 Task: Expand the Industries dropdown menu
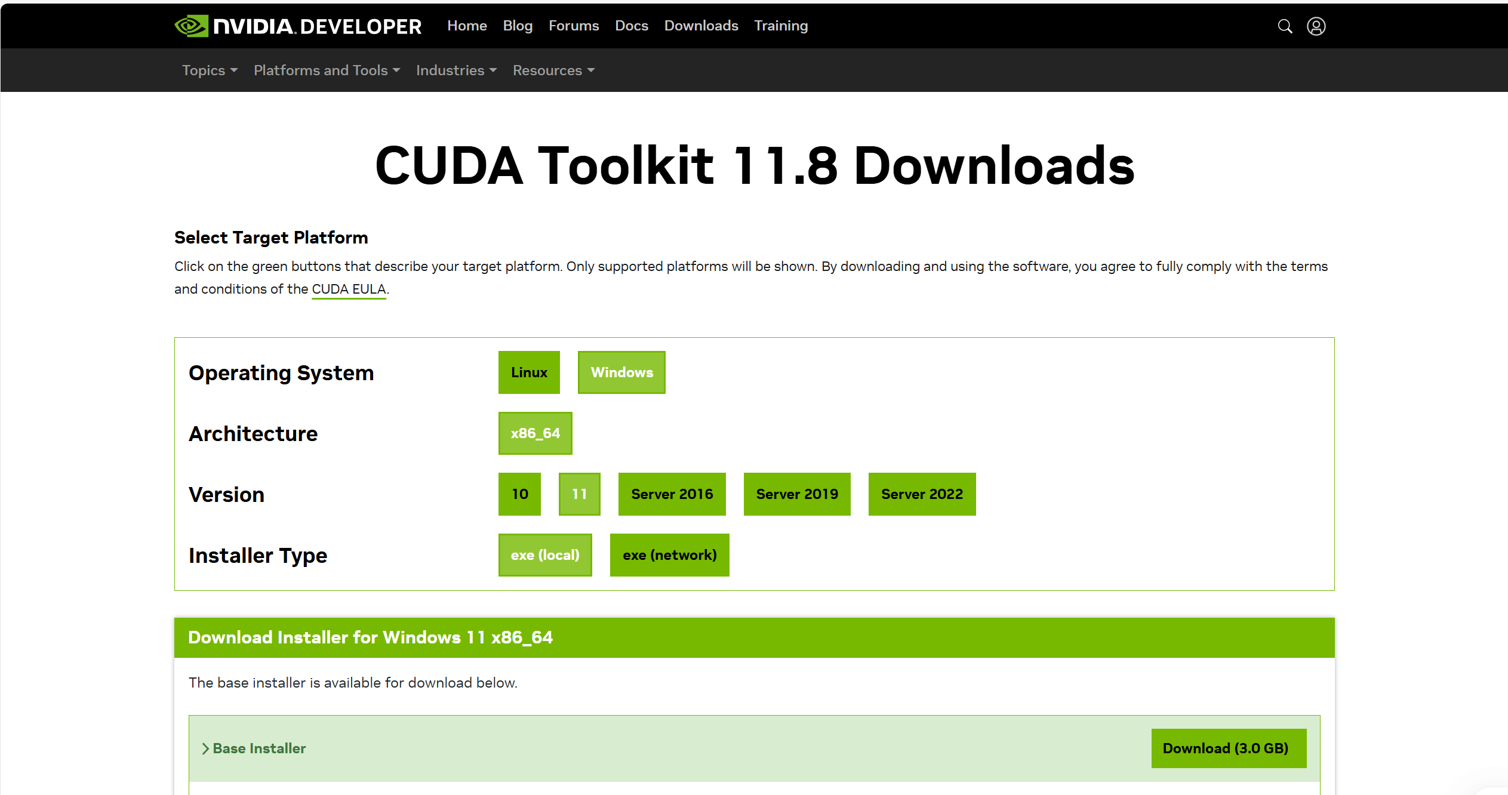point(456,70)
